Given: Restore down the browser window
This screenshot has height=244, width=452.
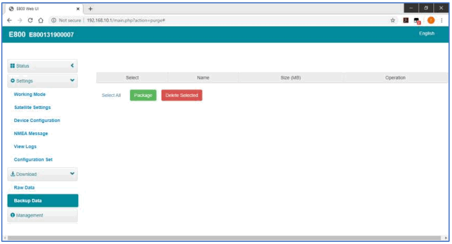Looking at the screenshot, I should coord(426,8).
